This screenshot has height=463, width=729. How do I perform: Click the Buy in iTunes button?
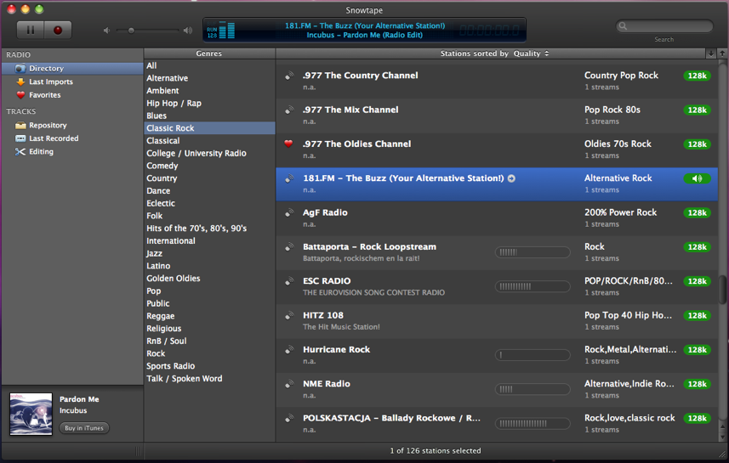[x=84, y=428]
